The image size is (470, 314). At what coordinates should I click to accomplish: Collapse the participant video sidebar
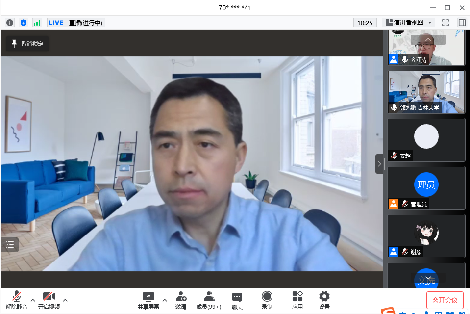click(379, 164)
